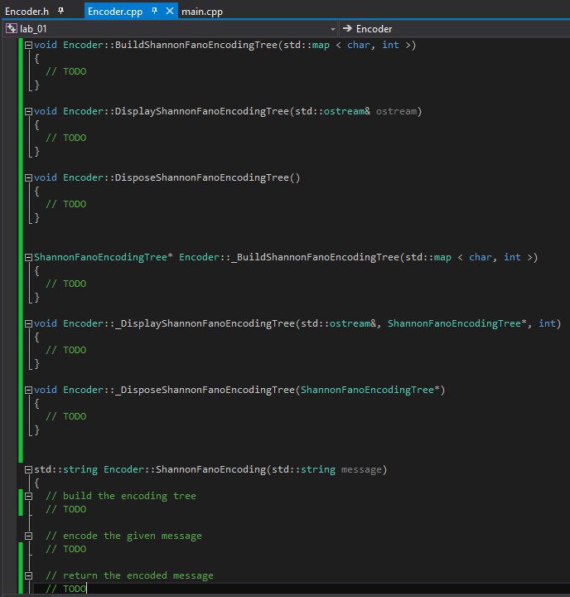Click the std::string return type text
The width and height of the screenshot is (570, 597).
tap(65, 469)
